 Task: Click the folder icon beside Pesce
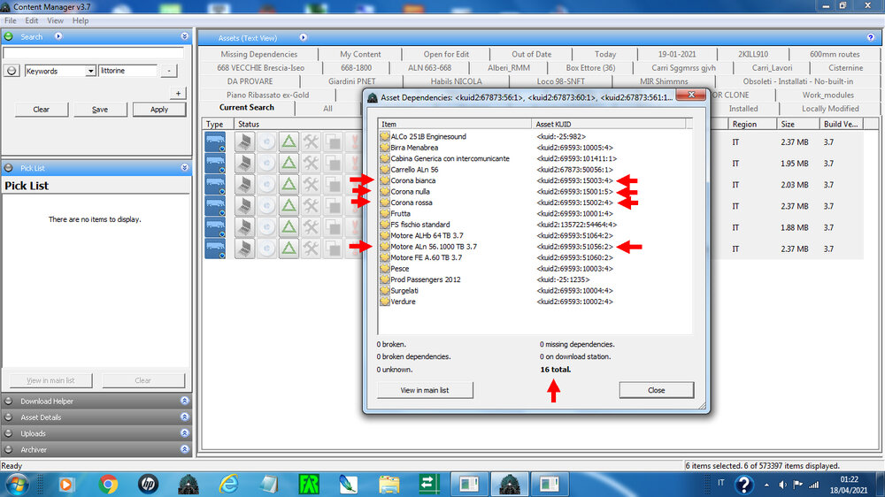point(384,269)
